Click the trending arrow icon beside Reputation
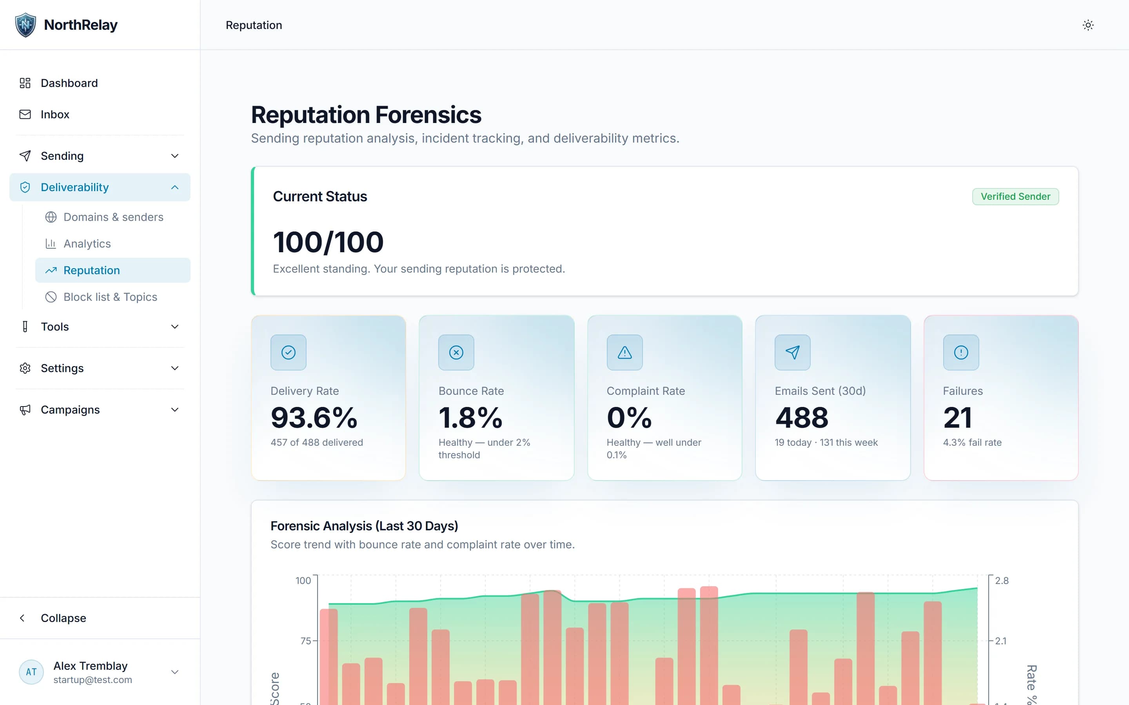 [51, 270]
